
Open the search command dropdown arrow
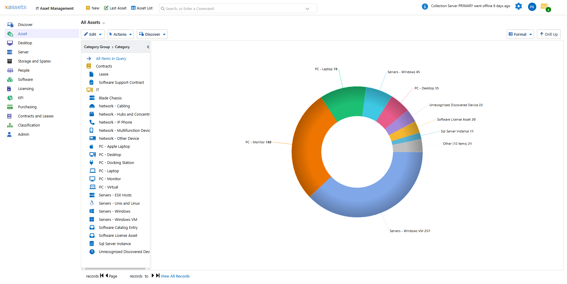tap(307, 8)
